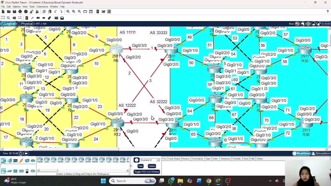Select the Routers subcategory icon
Screen dimensions: 331x186
coord(3,171)
